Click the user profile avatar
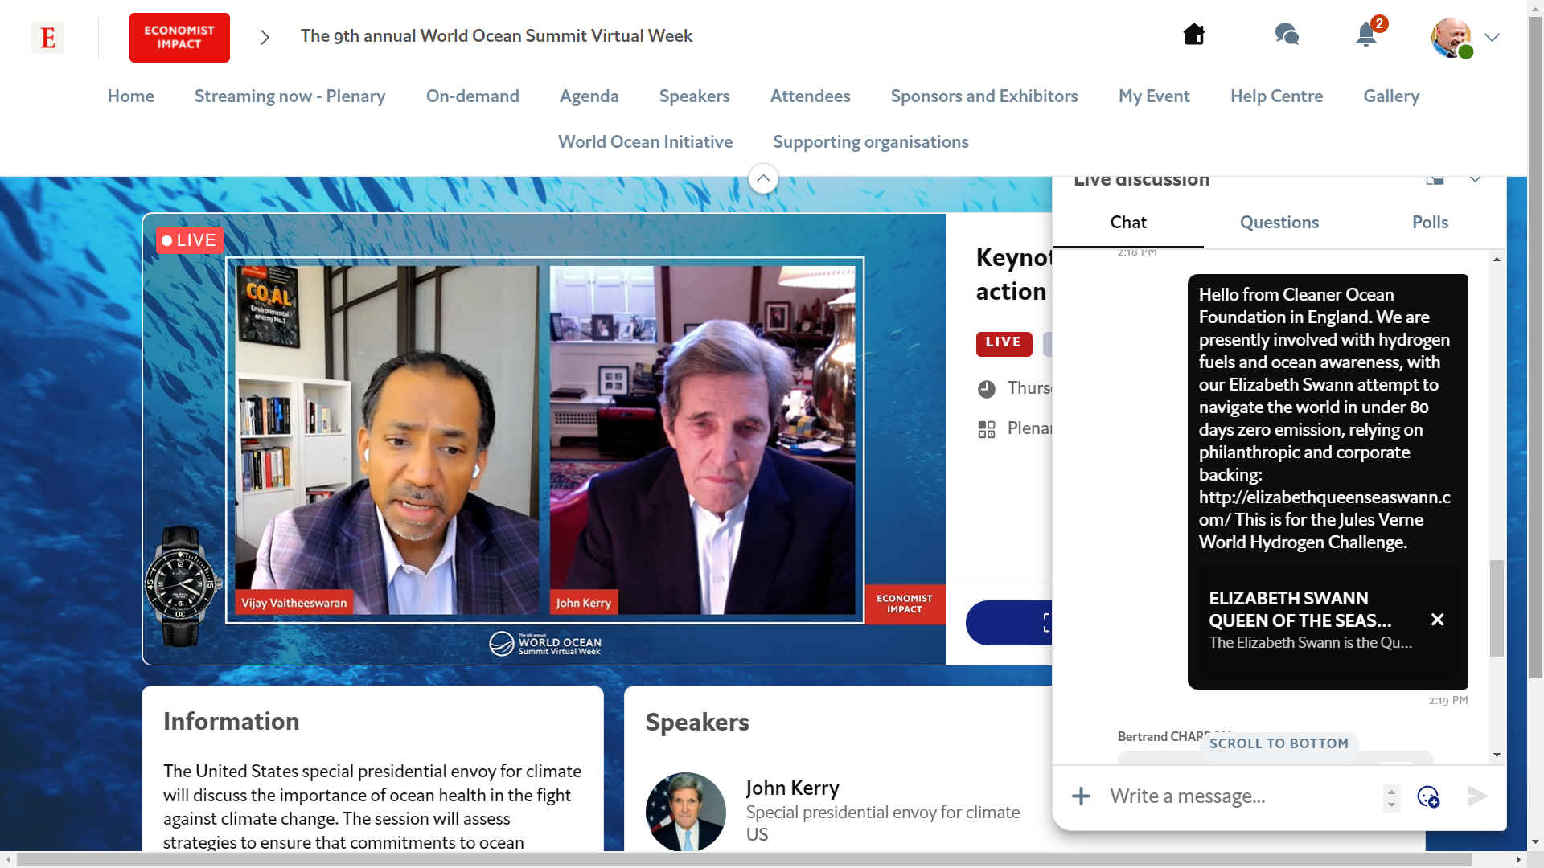 [x=1452, y=37]
